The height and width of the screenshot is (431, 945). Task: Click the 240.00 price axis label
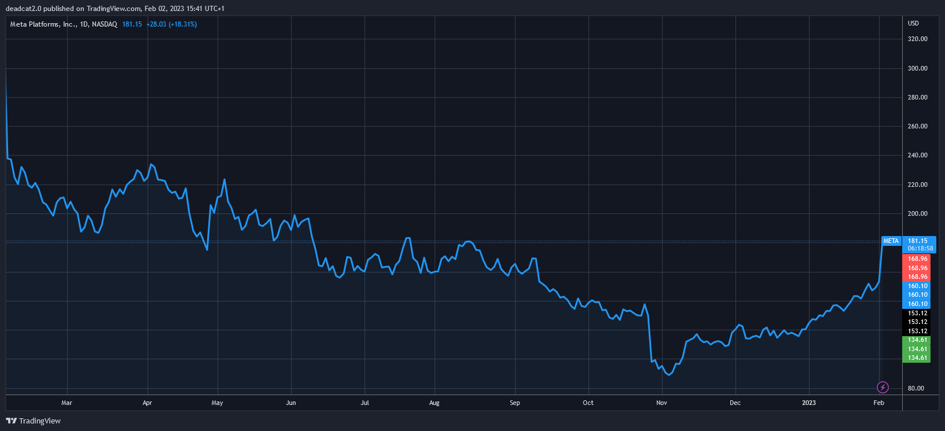tap(918, 155)
